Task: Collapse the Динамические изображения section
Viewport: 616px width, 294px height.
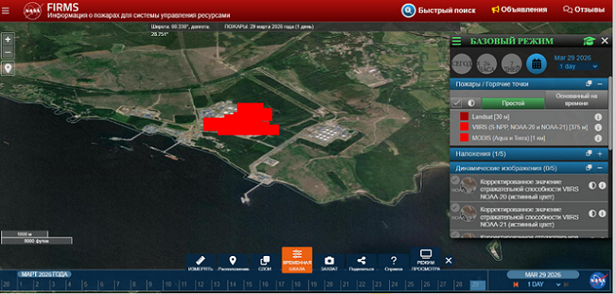Action: point(599,168)
